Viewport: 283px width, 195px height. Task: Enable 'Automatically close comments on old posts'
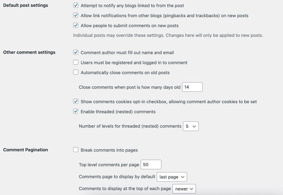[76, 72]
